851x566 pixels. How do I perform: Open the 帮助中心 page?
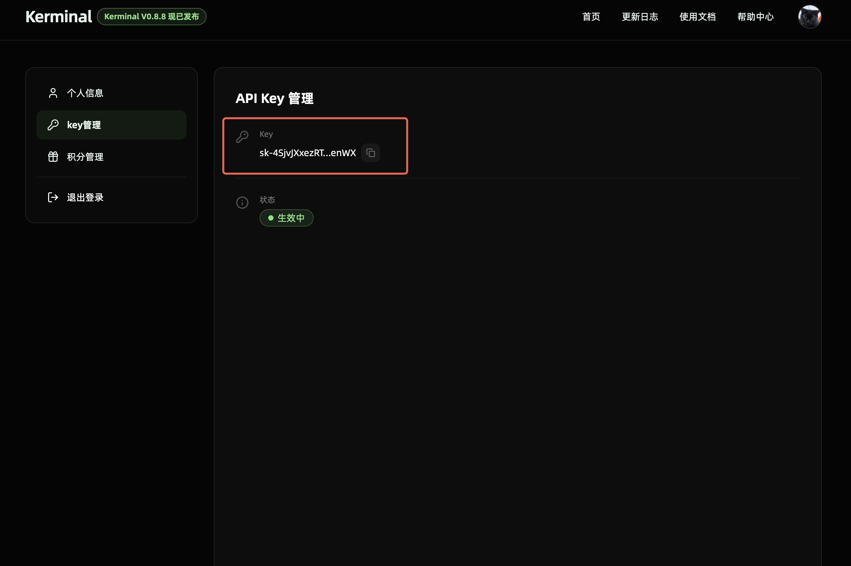pos(755,17)
